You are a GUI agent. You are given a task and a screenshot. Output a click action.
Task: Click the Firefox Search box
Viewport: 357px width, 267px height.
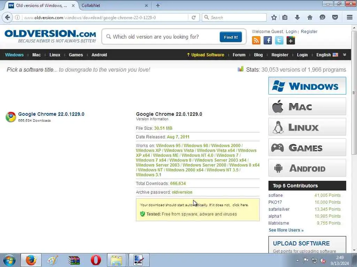click(234, 17)
